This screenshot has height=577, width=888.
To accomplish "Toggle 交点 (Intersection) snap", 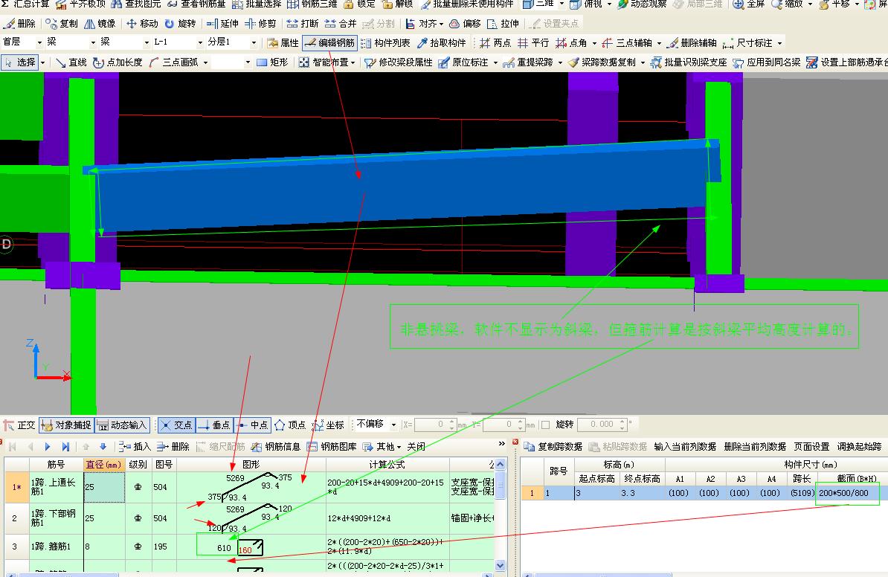I will [x=176, y=425].
